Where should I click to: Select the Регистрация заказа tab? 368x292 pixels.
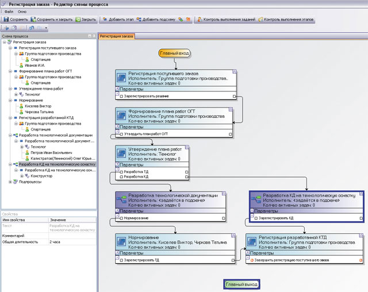(116, 36)
